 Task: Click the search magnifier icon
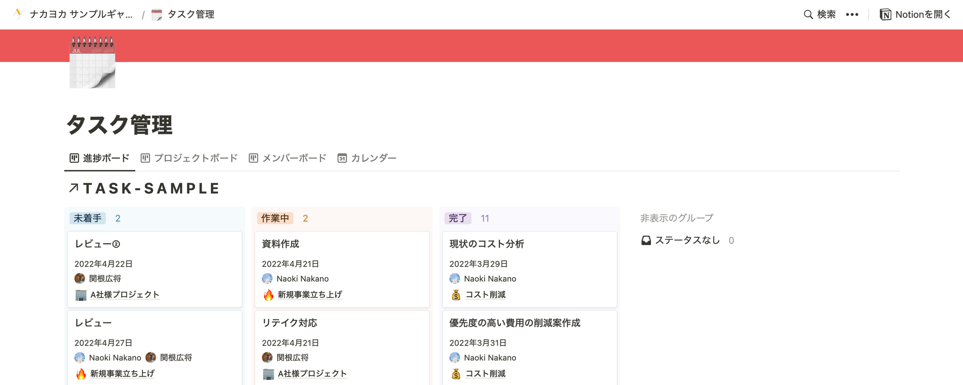[808, 14]
